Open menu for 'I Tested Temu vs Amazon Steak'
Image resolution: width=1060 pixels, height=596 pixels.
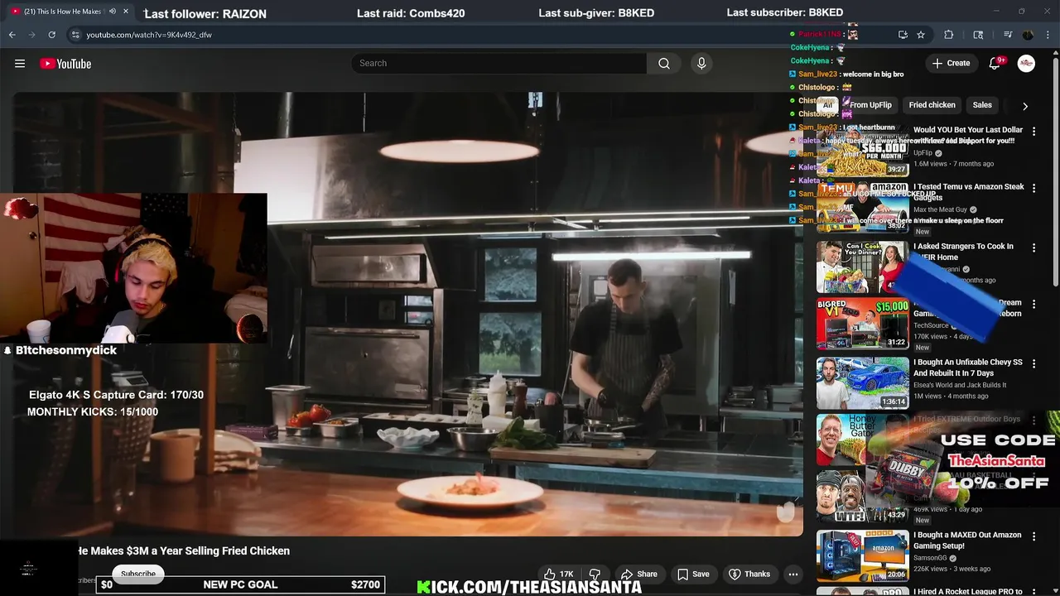click(1033, 189)
